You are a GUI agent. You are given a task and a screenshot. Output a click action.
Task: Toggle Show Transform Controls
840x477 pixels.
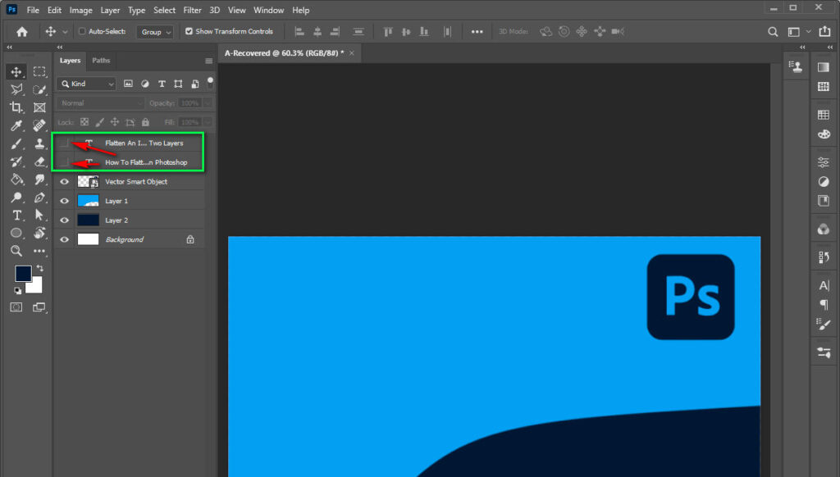coord(187,31)
